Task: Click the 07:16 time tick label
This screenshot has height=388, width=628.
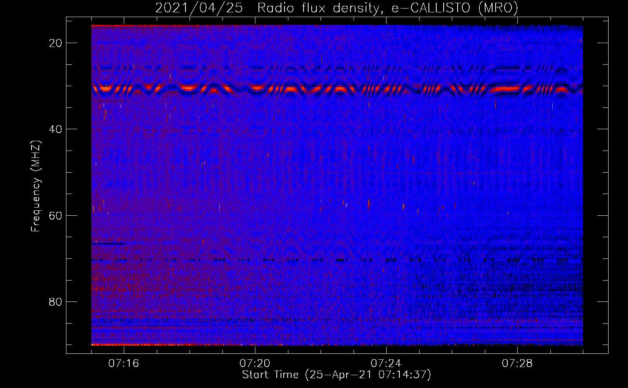Action: tap(124, 363)
